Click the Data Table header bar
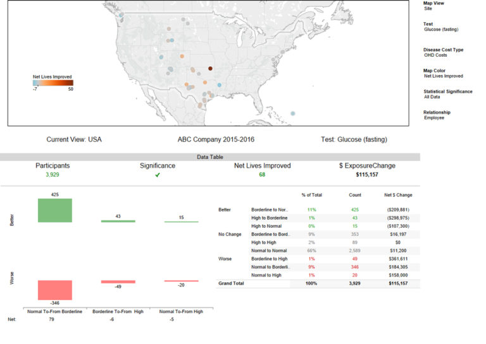This screenshot has width=486, height=344. point(210,157)
